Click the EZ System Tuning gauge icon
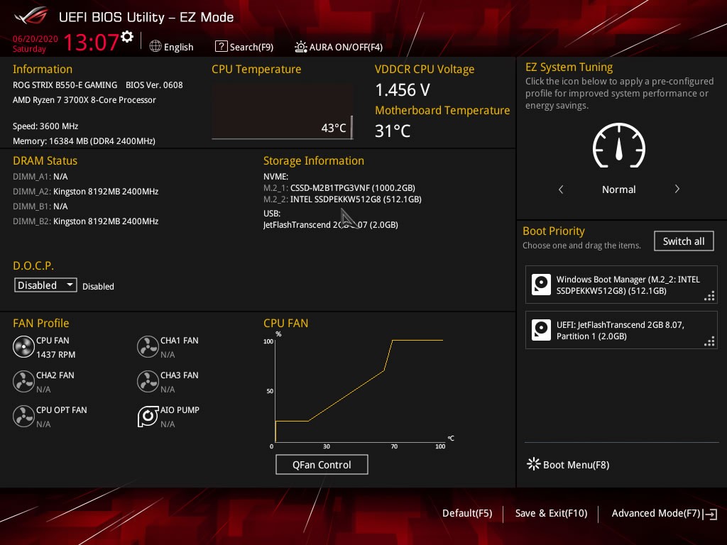727x545 pixels. (x=619, y=145)
